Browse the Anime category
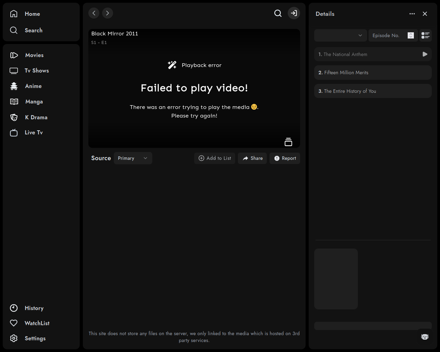The height and width of the screenshot is (352, 440). coord(33,86)
